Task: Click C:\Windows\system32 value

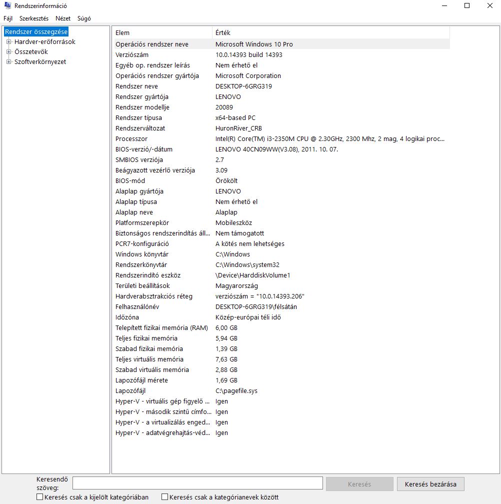Action: pyautogui.click(x=247, y=264)
